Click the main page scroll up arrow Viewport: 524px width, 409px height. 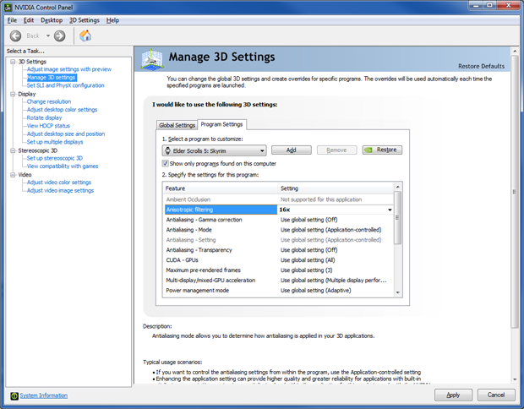tap(515, 51)
